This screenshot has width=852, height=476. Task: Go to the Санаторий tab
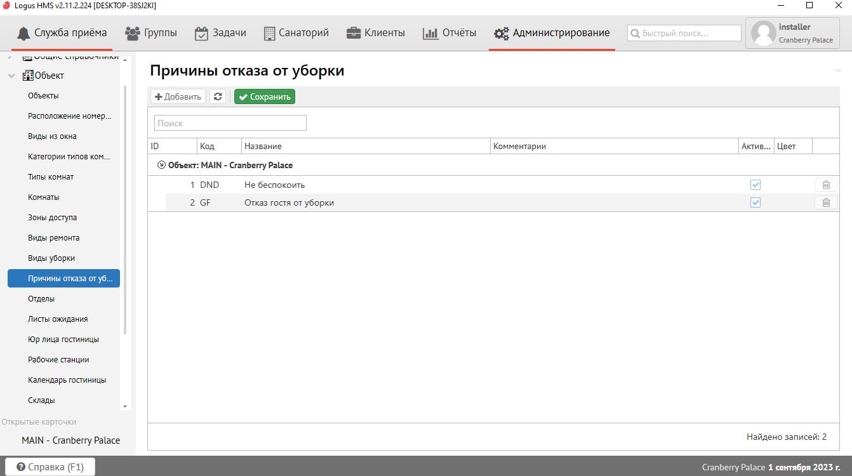point(296,33)
